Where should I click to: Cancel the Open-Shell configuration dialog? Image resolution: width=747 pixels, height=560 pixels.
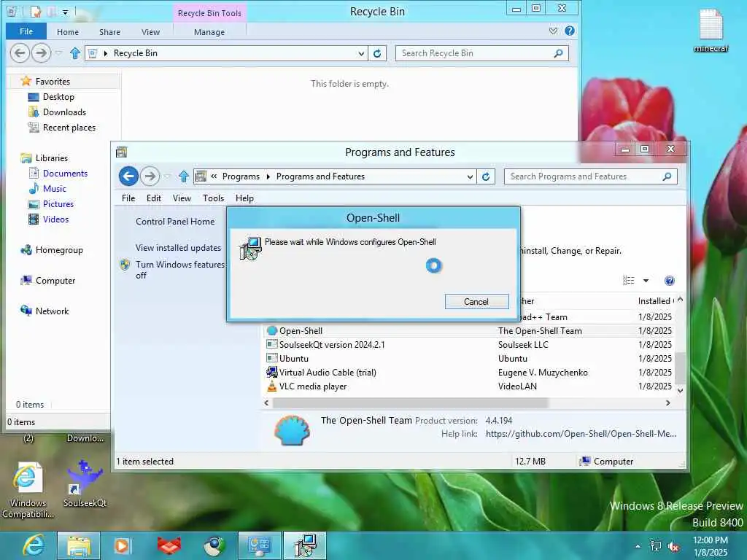pos(476,301)
